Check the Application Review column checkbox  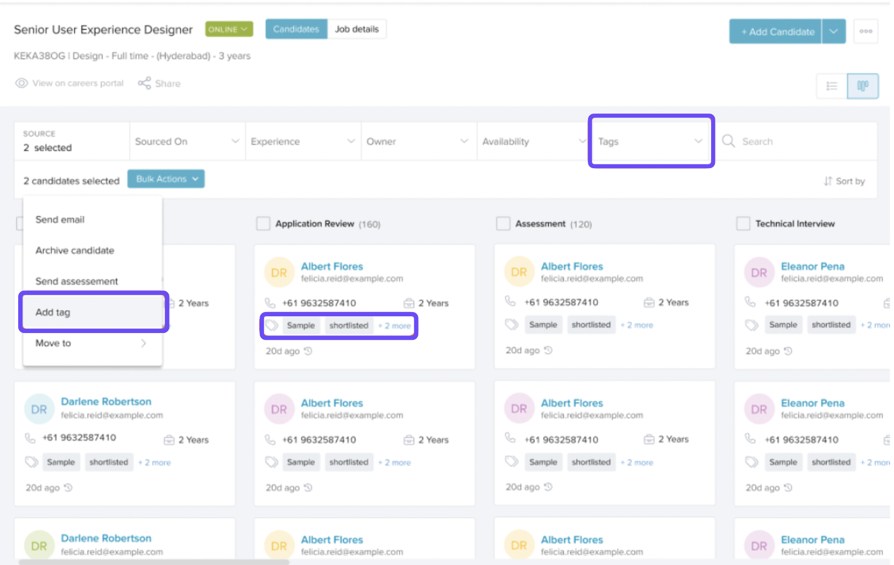[x=263, y=224]
